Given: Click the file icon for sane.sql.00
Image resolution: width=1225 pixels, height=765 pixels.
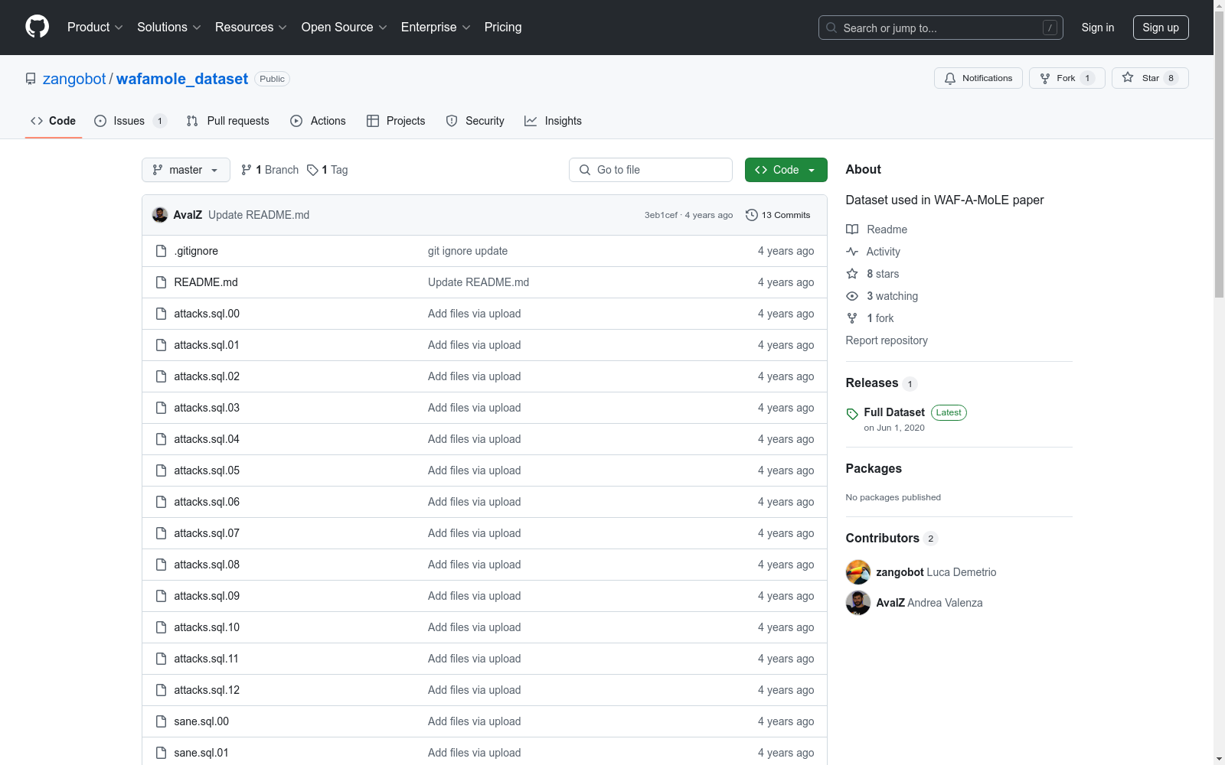Looking at the screenshot, I should pos(161,721).
